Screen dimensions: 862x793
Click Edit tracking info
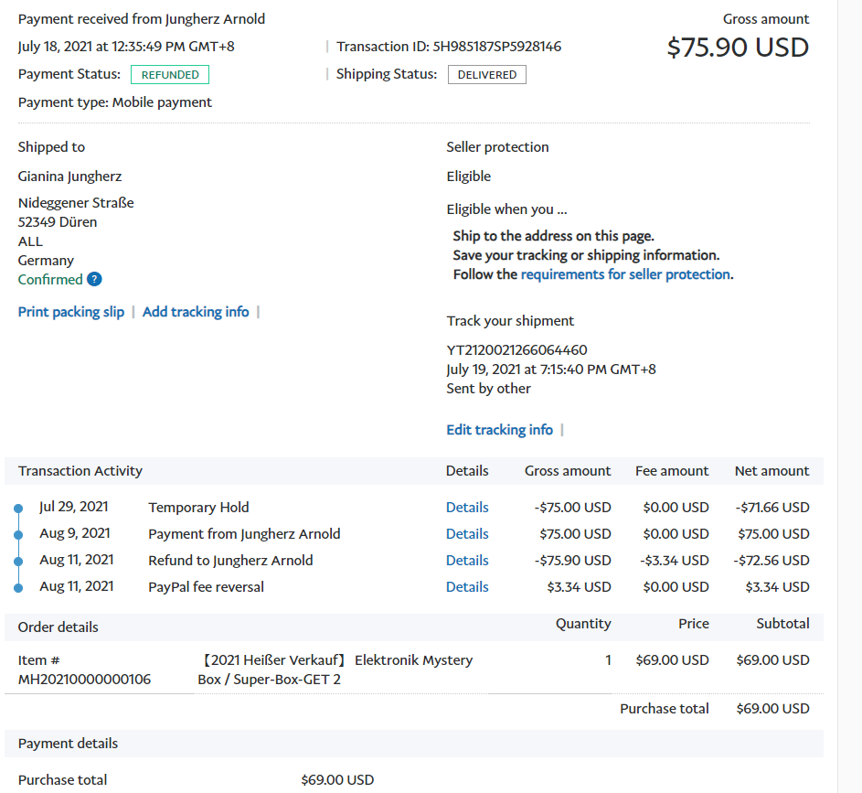click(499, 430)
